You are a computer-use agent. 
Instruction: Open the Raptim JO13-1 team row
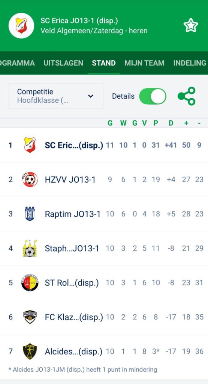104,214
